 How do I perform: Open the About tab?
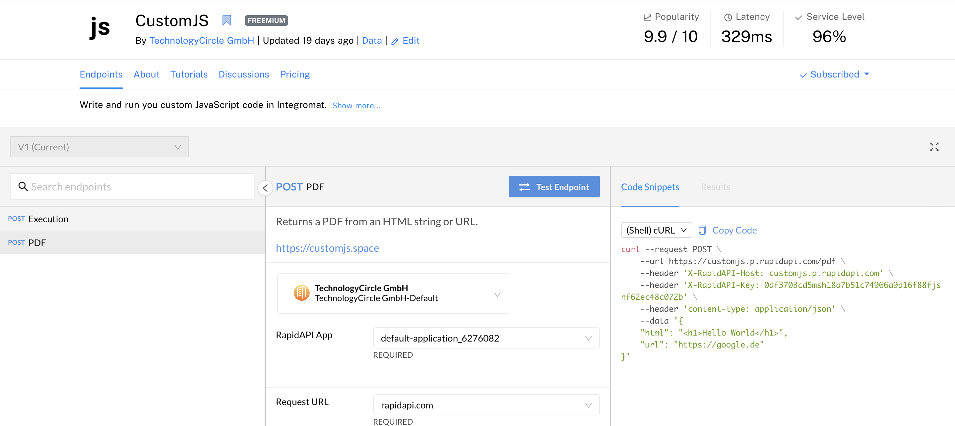(147, 75)
